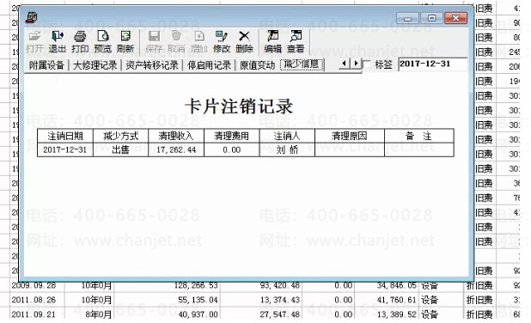Open the 资产转移记录 tab
Viewport: 531px width, 323px height.
click(x=152, y=65)
